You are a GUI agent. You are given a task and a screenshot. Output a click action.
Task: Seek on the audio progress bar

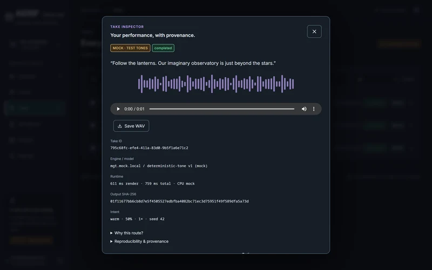tap(222, 109)
